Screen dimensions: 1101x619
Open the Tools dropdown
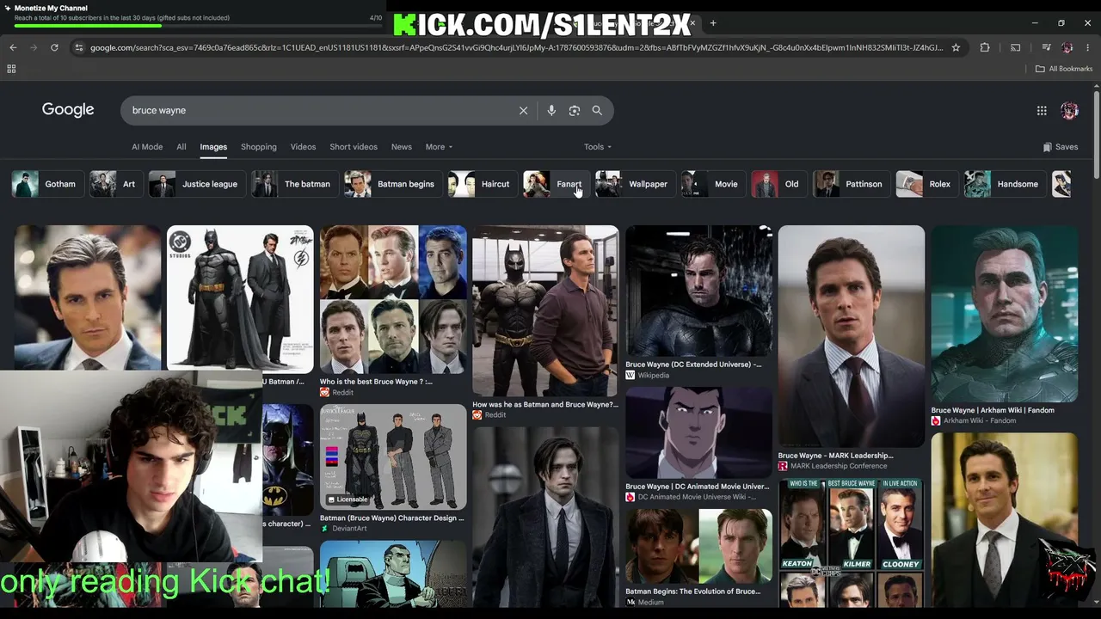tap(598, 147)
